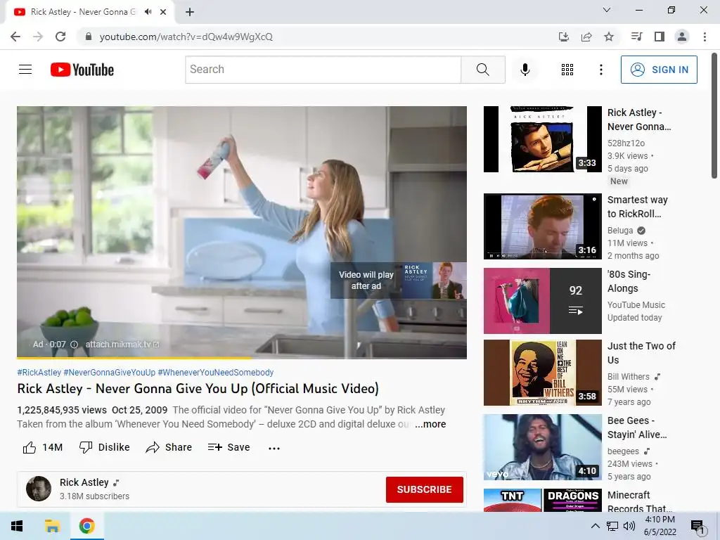Click the beegees channel name
The width and height of the screenshot is (720, 540).
623,451
